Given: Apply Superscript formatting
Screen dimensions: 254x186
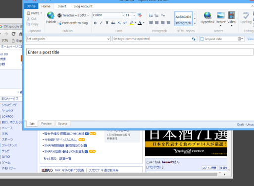Looking at the screenshot, I should point(125,23).
